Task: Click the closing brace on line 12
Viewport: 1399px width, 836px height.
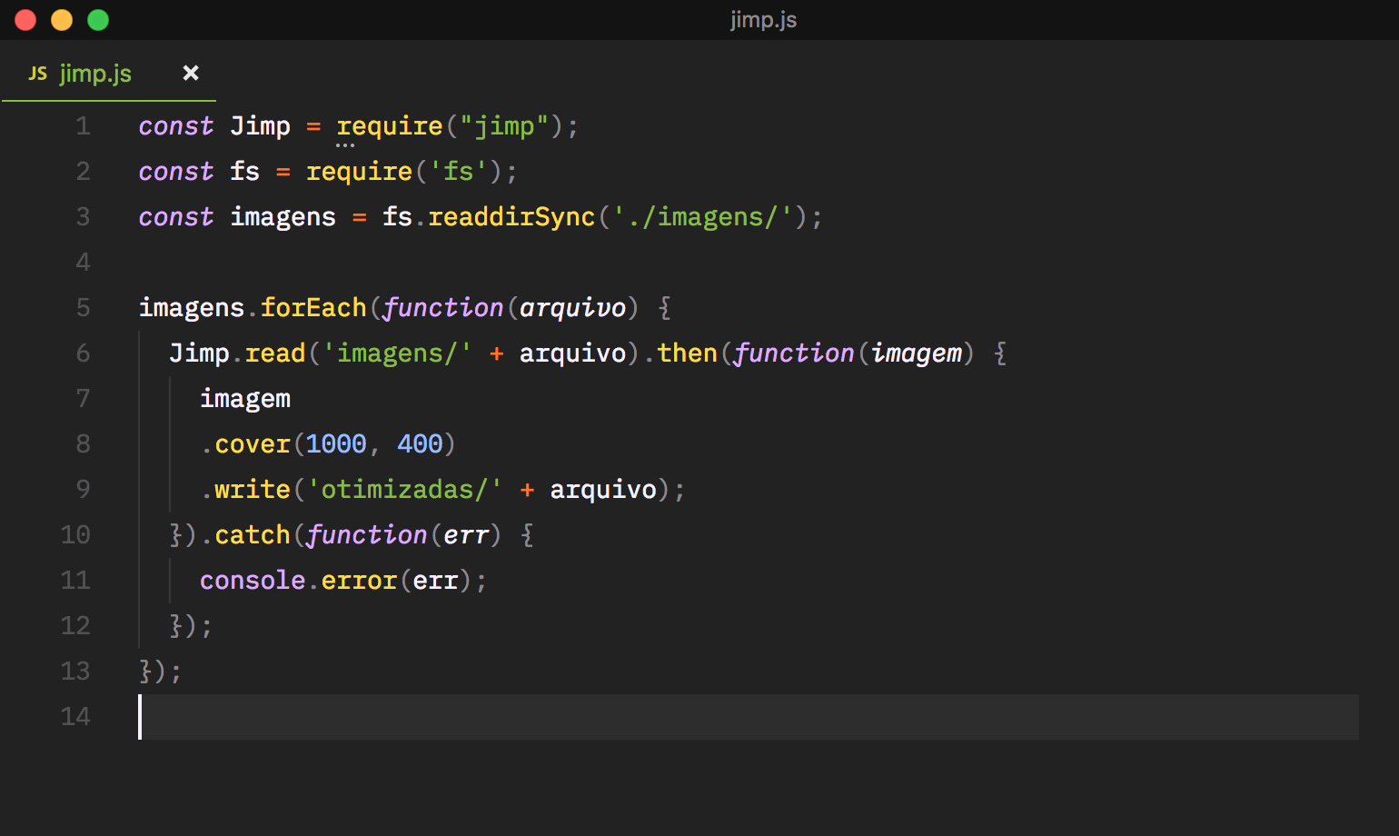Action: coord(176,626)
